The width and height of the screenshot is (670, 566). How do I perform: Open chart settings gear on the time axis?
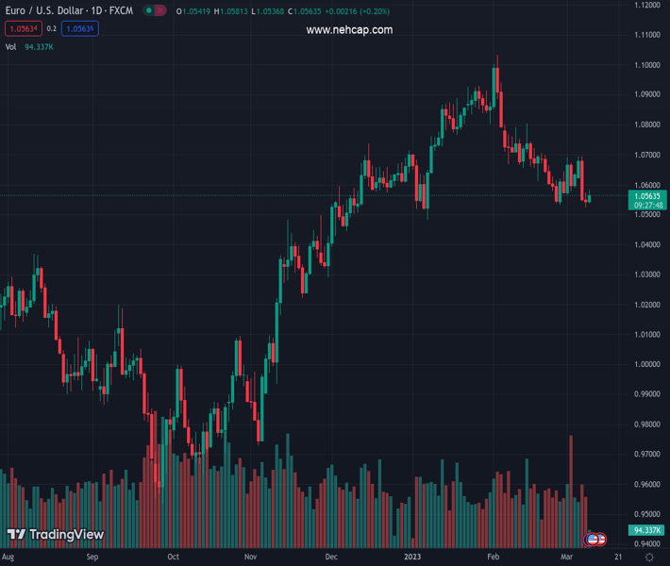click(x=649, y=558)
